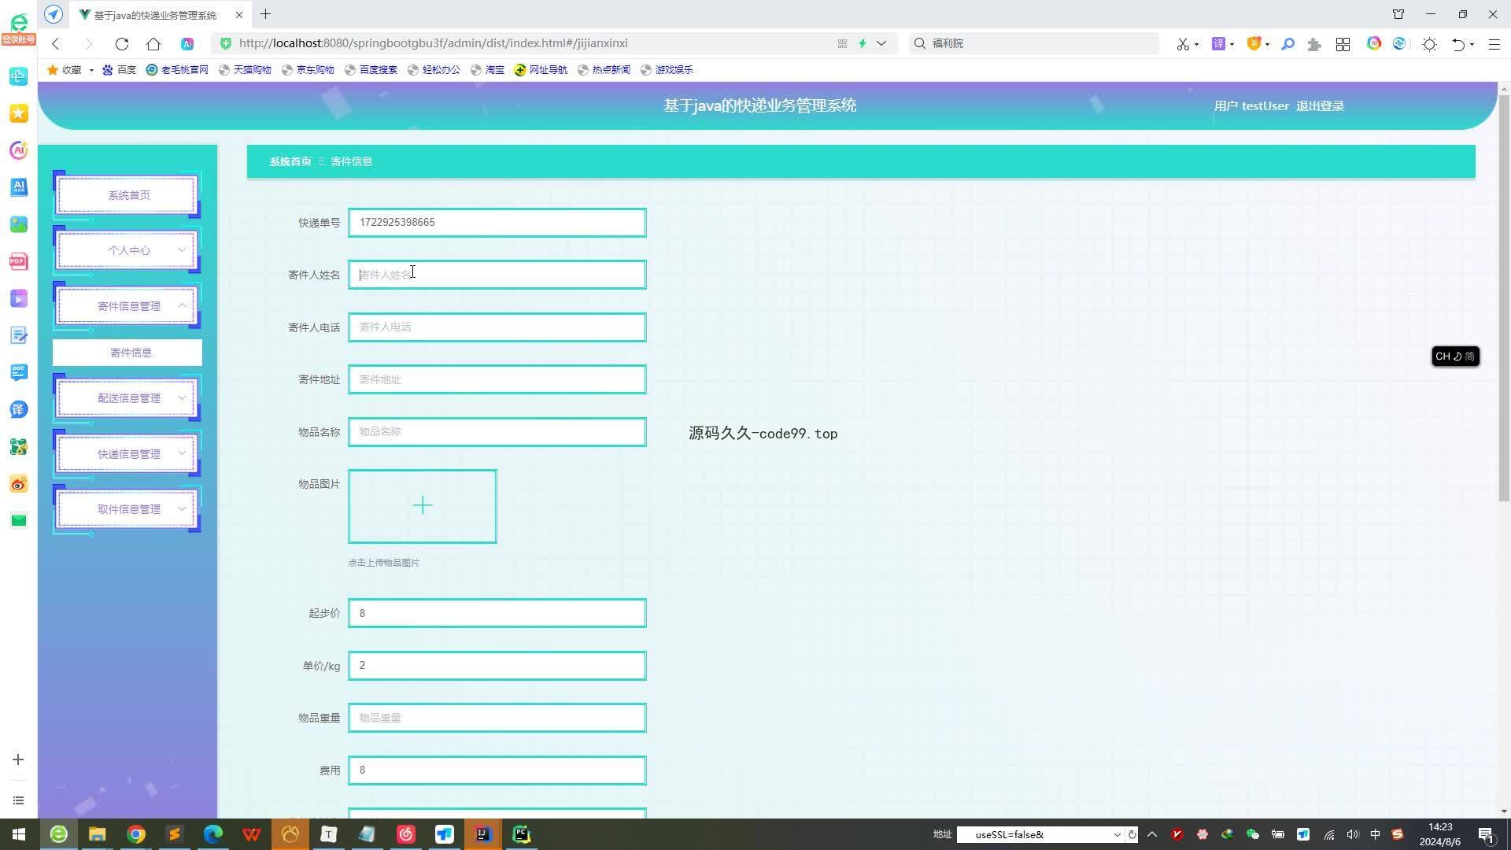Click the 退出登录 link

(x=1320, y=106)
